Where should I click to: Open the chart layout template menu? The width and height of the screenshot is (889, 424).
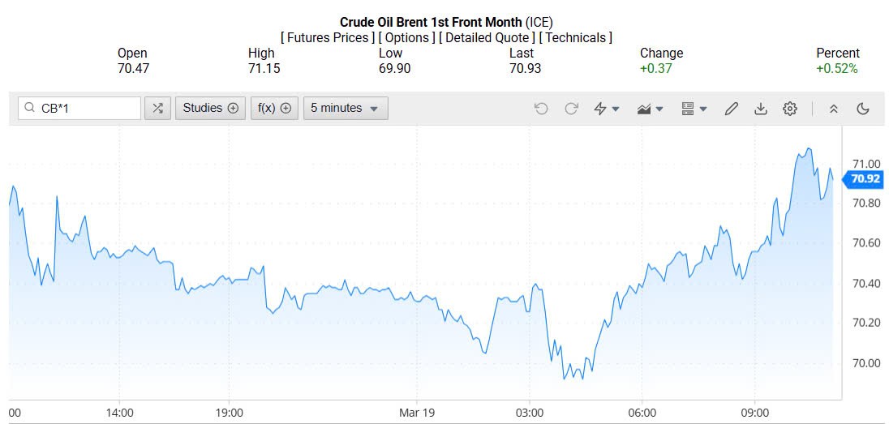pyautogui.click(x=694, y=109)
